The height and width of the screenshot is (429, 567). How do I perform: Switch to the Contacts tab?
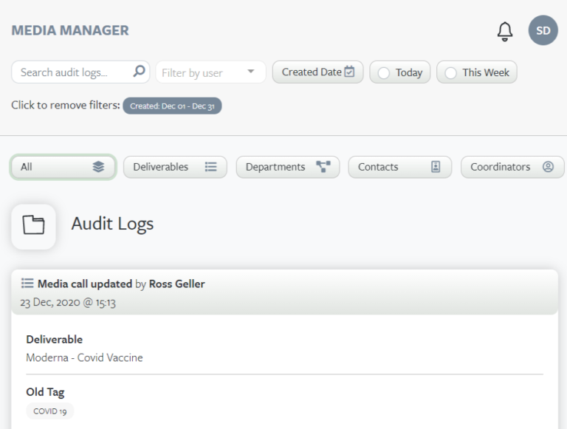coord(400,167)
